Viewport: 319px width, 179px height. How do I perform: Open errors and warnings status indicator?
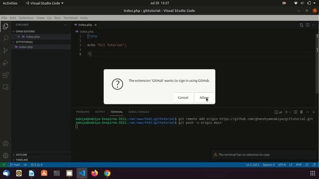tap(36, 165)
